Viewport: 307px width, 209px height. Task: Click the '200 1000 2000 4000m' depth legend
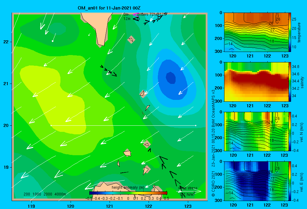pyautogui.click(x=45, y=194)
